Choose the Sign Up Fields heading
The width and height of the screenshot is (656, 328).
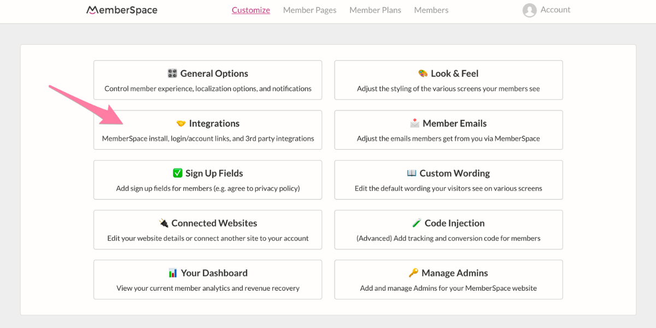click(x=214, y=173)
